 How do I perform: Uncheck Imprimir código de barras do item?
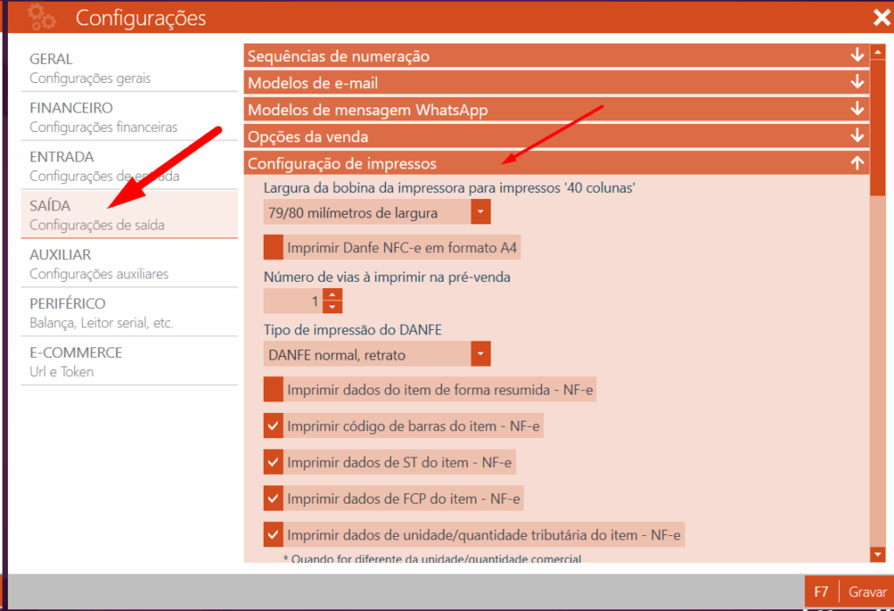tap(274, 426)
